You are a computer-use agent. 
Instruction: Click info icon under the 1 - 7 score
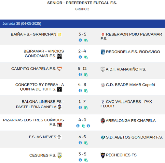(x=80, y=108)
